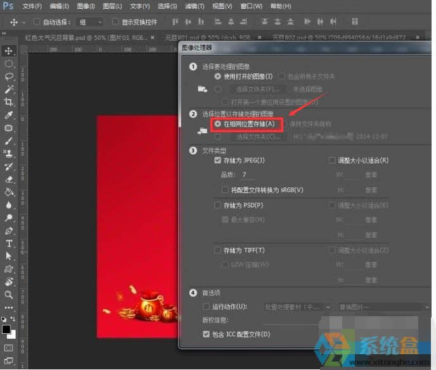Select the Crop tool
This screenshot has width=436, height=370.
[x=9, y=102]
